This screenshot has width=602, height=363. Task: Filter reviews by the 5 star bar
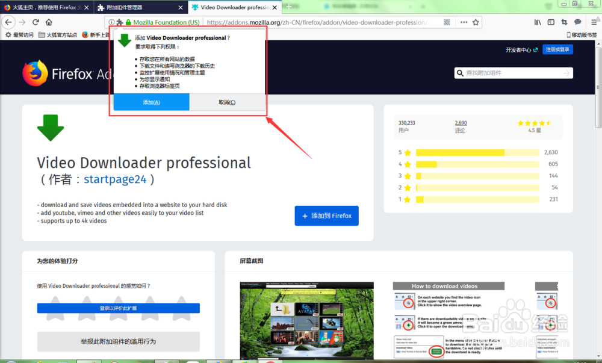tap(478, 152)
